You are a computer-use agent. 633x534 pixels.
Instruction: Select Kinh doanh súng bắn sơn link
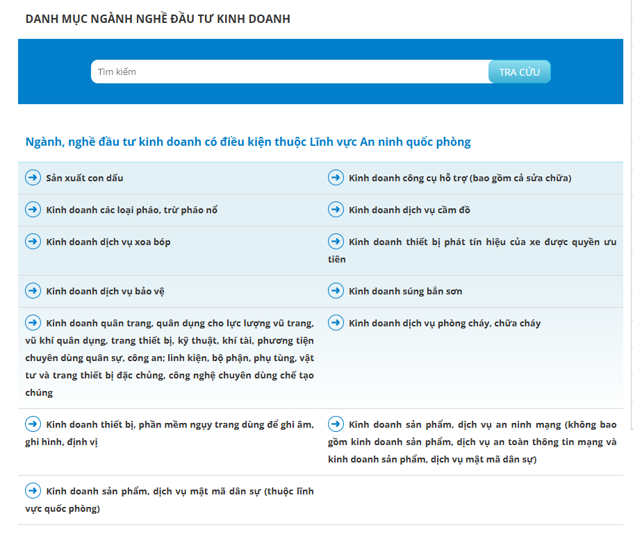pos(405,291)
